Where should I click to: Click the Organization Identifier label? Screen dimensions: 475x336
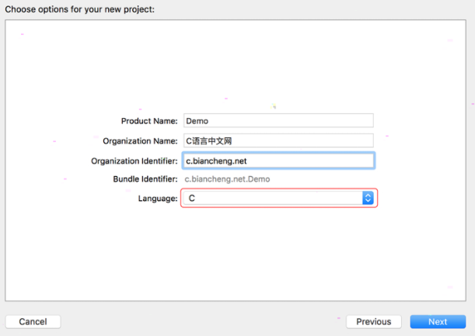[134, 161]
